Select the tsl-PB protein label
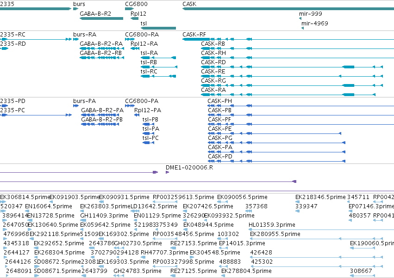The height and width of the screenshot is (278, 394). click(x=150, y=120)
